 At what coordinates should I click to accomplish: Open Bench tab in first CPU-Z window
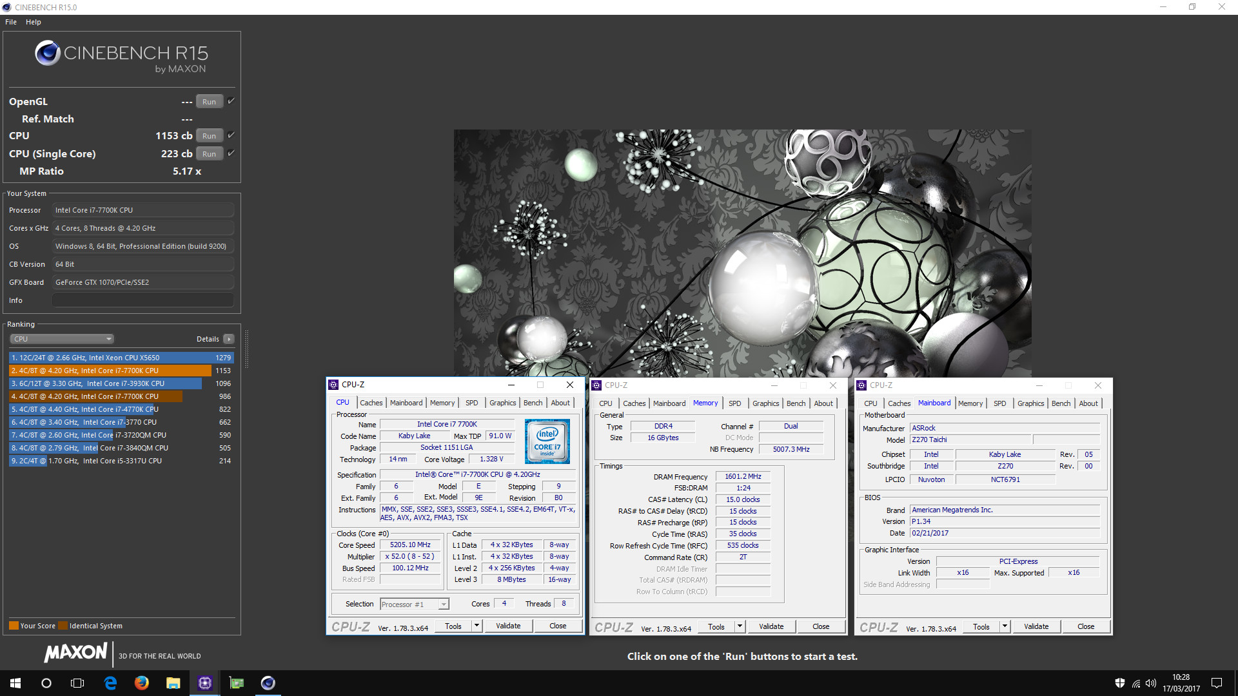click(533, 403)
